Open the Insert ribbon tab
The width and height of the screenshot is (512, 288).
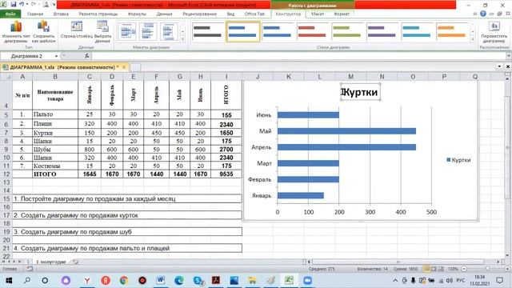coord(61,14)
